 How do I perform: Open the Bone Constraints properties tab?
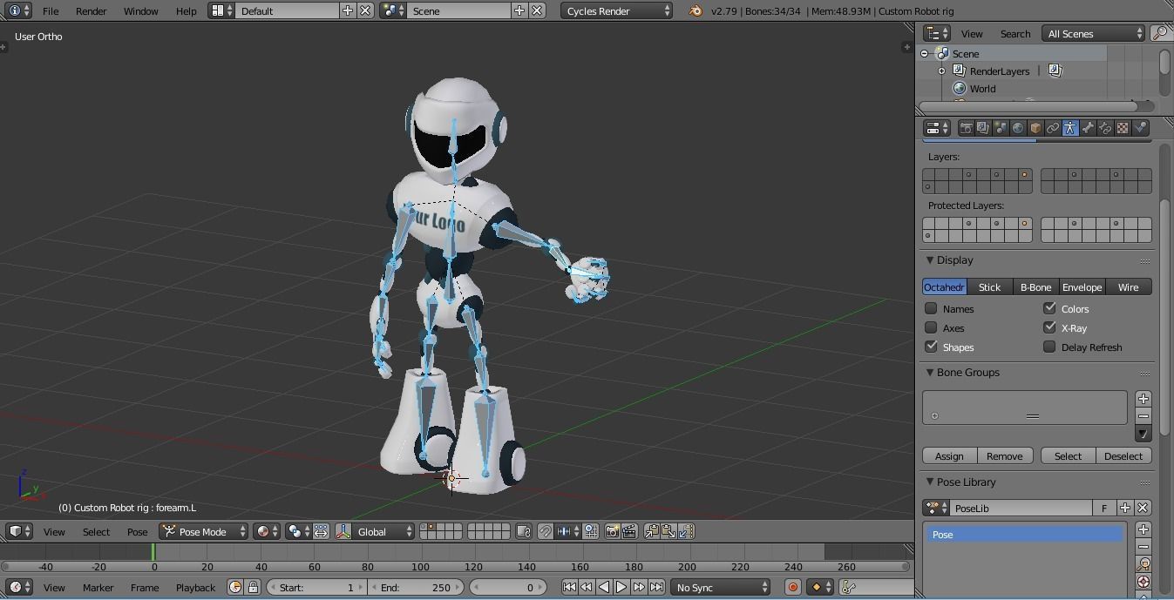(1105, 128)
